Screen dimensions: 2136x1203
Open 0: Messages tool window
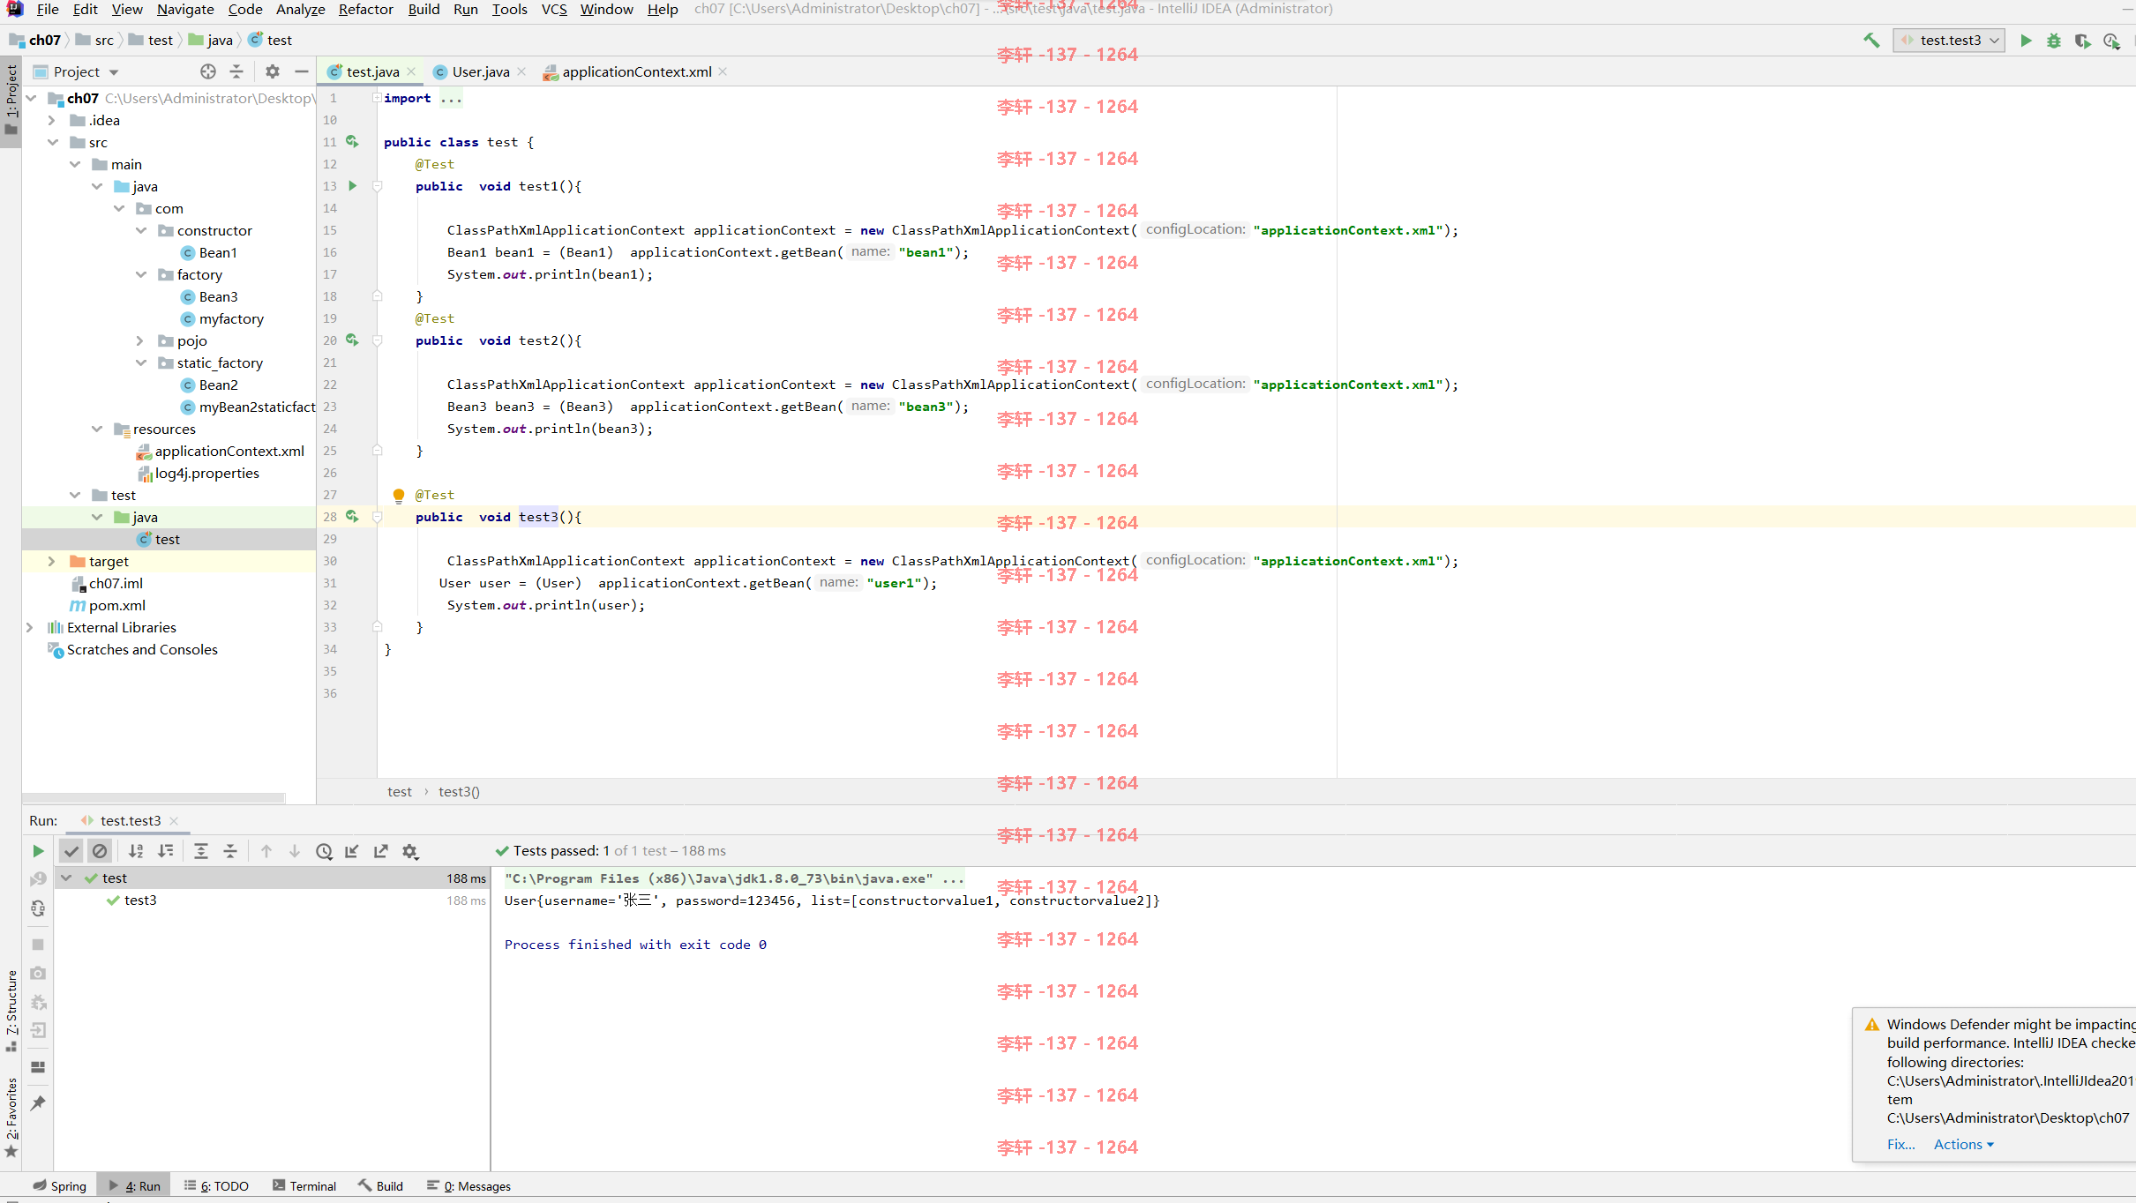coord(468,1186)
